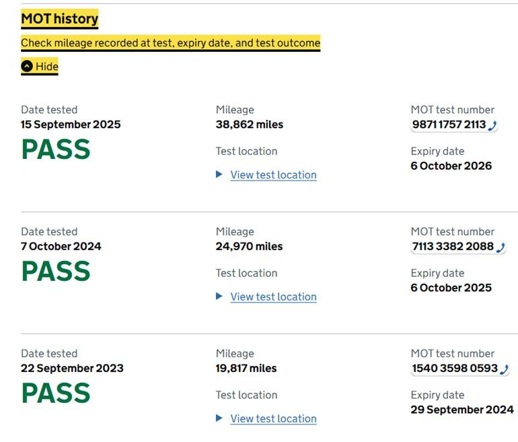Select MOT test number 7113 3382 2088
The image size is (518, 442).
click(452, 247)
